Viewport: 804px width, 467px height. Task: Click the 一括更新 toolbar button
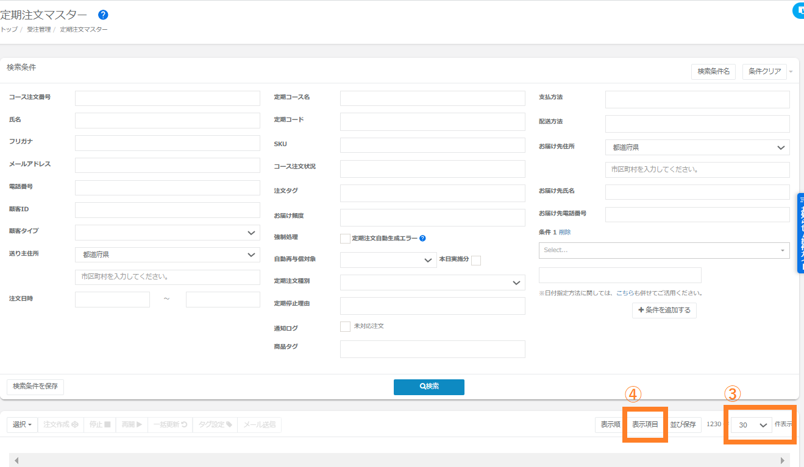tap(170, 424)
